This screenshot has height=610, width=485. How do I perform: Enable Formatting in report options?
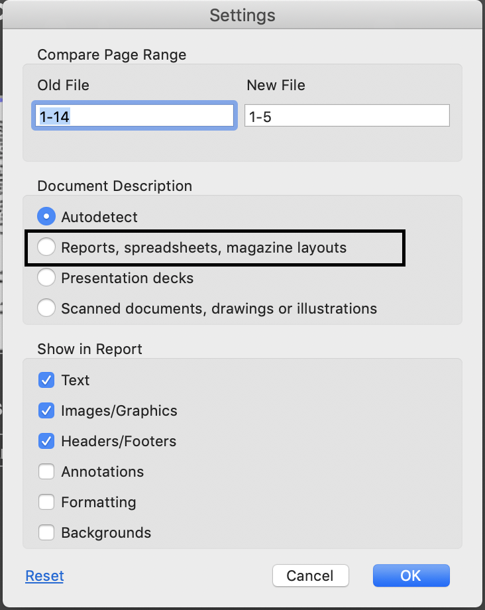(x=46, y=502)
